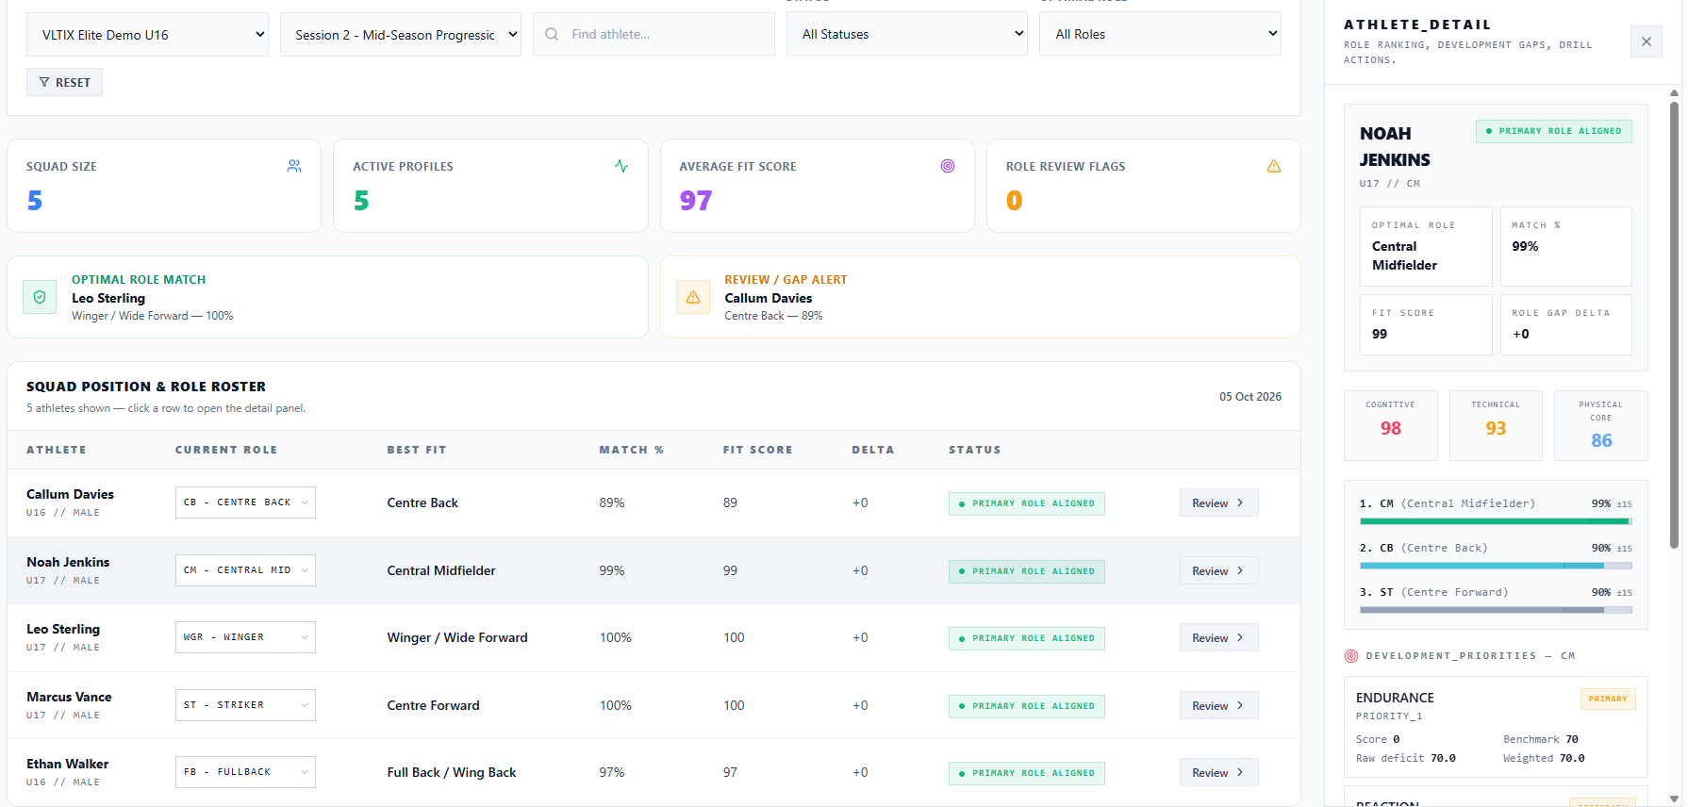Open the session selector dropdown
This screenshot has width=1688, height=807.
(401, 34)
